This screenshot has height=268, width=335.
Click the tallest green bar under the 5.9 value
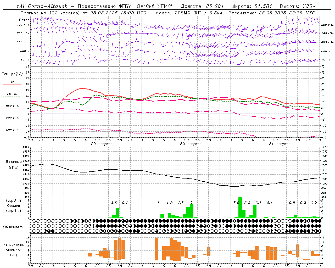click(x=240, y=208)
